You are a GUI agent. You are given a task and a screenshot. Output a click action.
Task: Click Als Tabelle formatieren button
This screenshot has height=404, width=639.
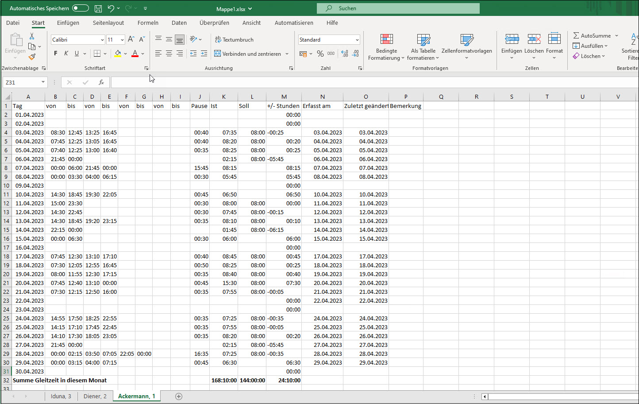coord(423,47)
